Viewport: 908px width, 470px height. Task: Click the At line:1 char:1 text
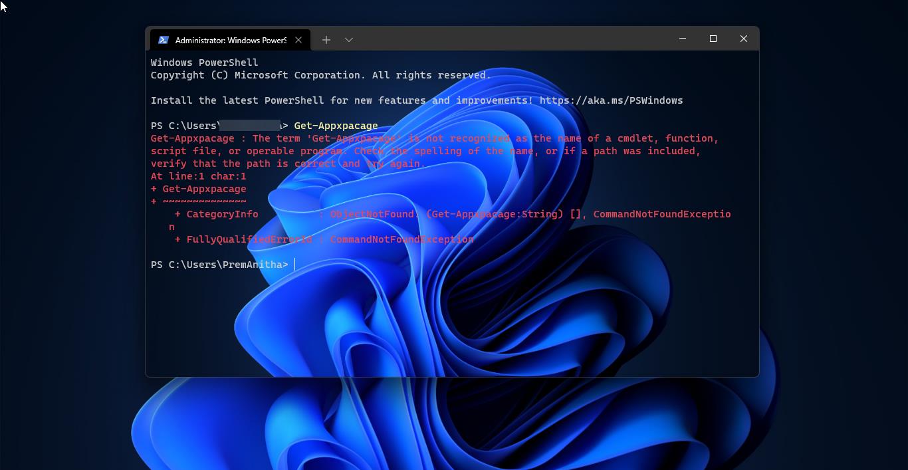pyautogui.click(x=199, y=176)
